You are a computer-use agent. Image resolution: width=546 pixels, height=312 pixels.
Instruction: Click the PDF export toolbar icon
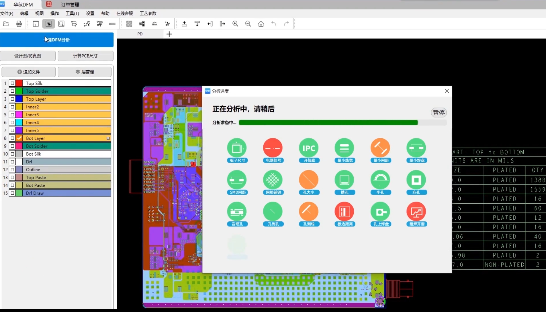(x=19, y=24)
